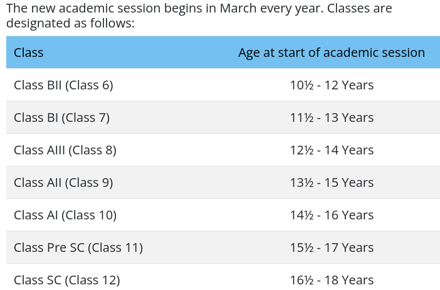Click the "Age at start of academic session" header
Screen dimensions: 440x290
coord(331,52)
